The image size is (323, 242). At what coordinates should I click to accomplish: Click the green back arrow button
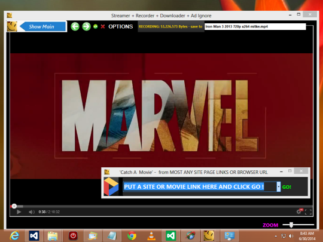[x=75, y=26]
